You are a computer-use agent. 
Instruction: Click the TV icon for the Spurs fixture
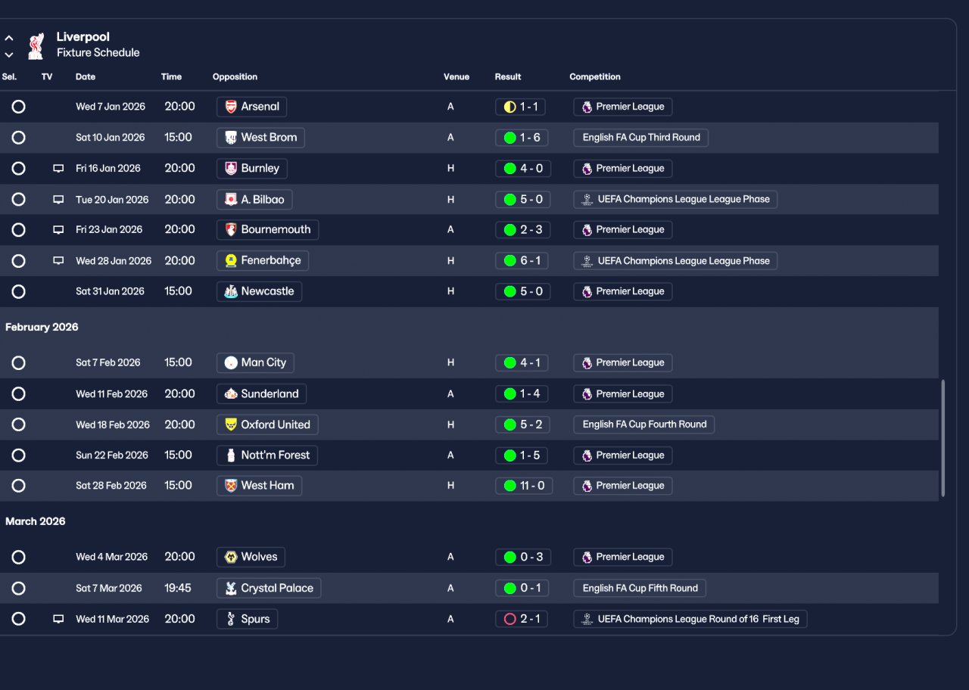pyautogui.click(x=58, y=619)
